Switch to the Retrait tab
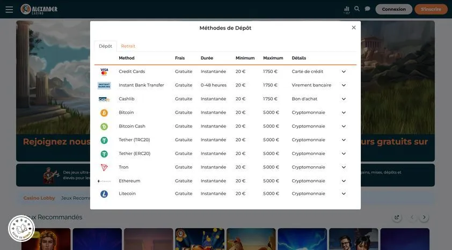 pyautogui.click(x=128, y=46)
